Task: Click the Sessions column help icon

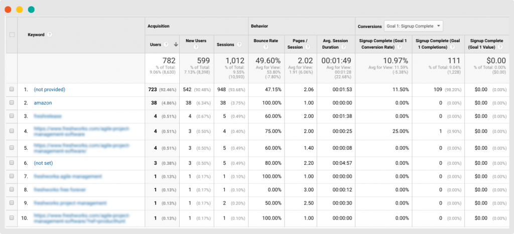Action: click(239, 45)
